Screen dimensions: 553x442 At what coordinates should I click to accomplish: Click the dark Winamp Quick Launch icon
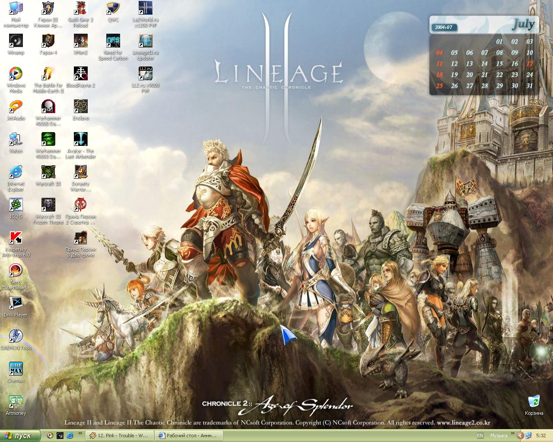[x=60, y=436]
